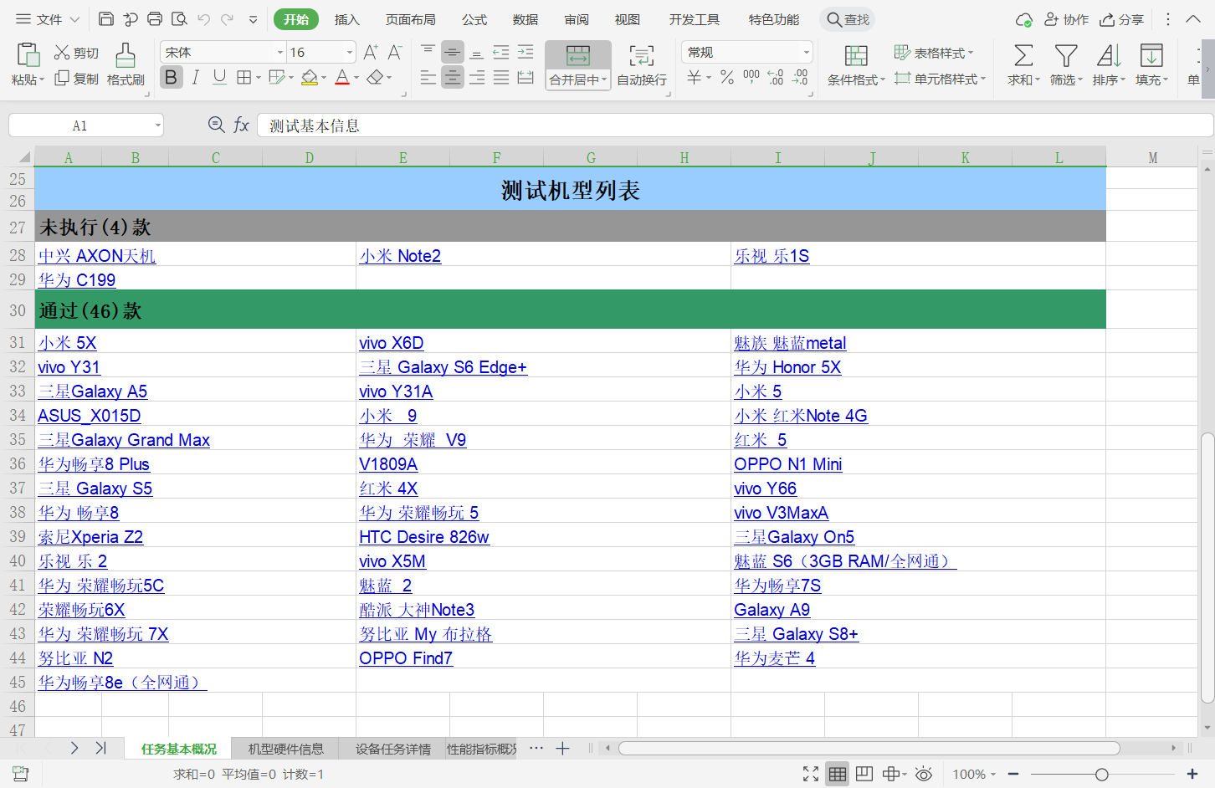
Task: Toggle Italic formatting
Action: coord(195,78)
